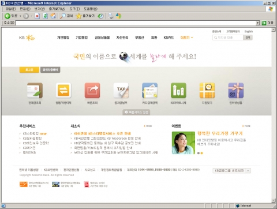Select the orange event banner pager dot
277x209 pixels.
pos(201,153)
